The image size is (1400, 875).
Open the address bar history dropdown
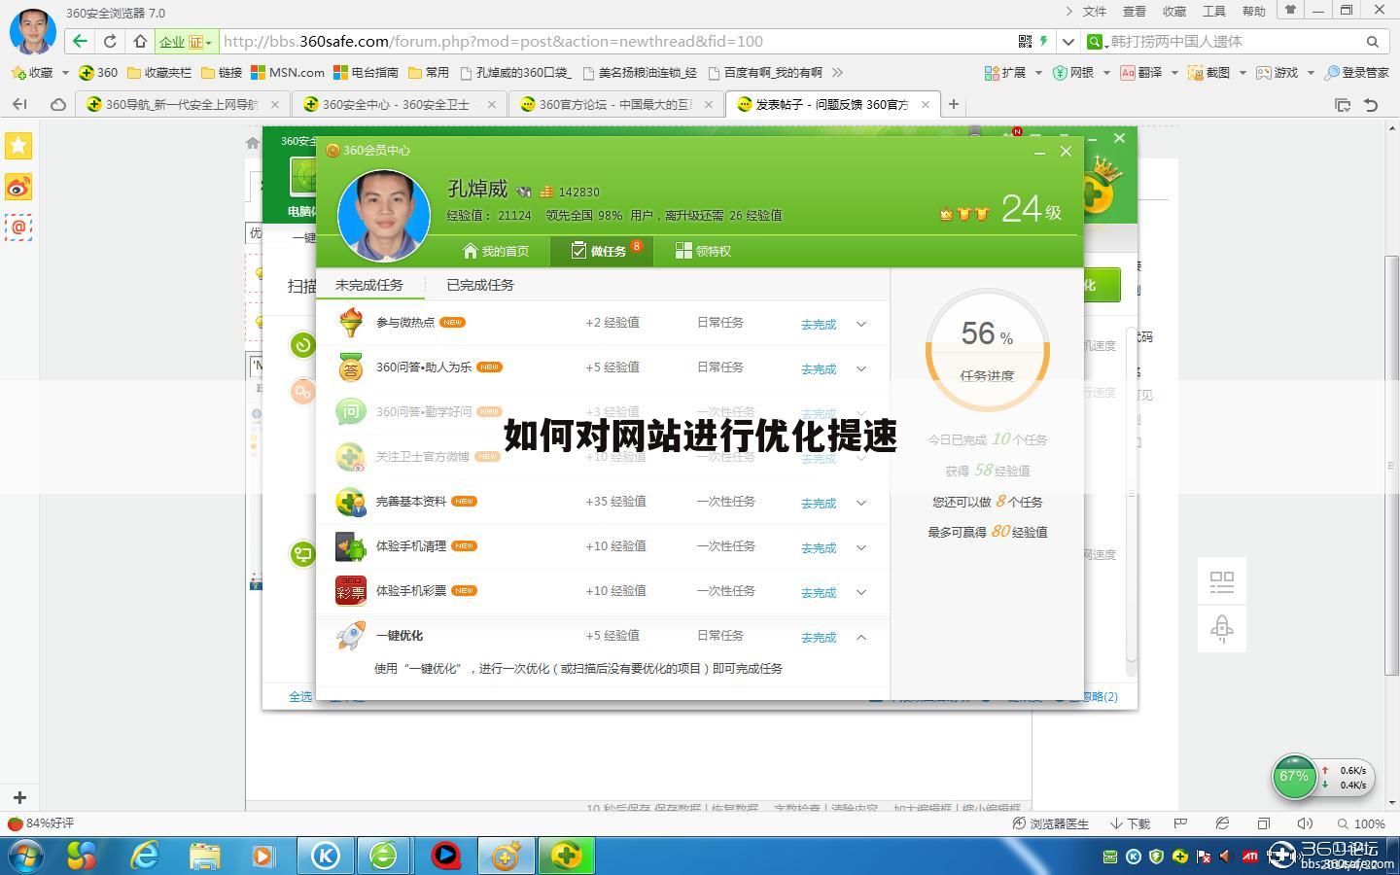click(1067, 41)
